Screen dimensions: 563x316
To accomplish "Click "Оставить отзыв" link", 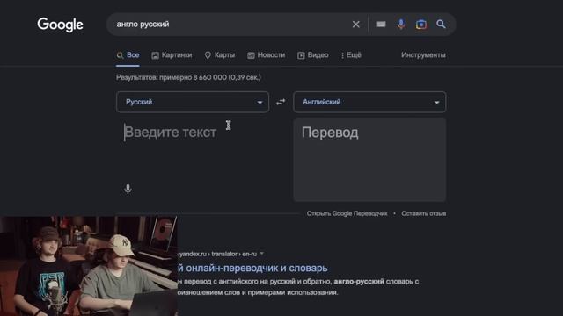I will click(424, 213).
